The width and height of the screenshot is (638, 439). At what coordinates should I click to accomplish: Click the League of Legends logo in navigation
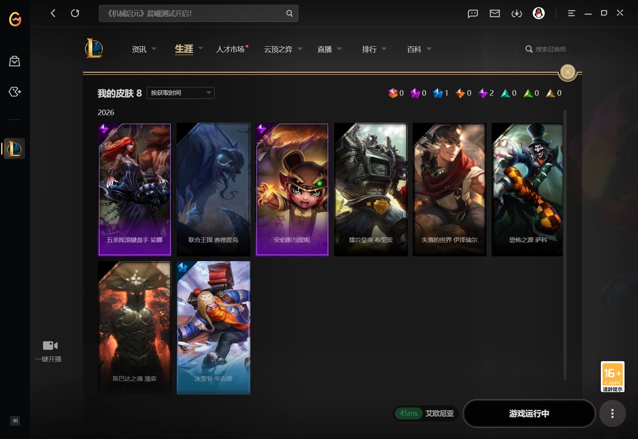(94, 49)
